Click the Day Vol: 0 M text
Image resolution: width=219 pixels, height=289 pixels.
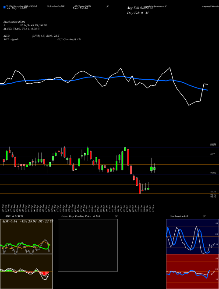coord(138,13)
